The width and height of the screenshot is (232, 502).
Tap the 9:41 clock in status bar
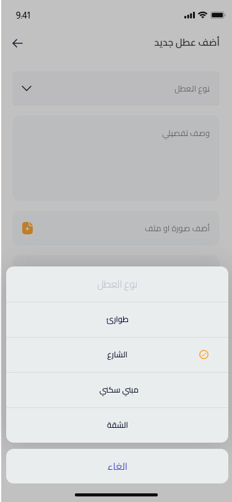(x=23, y=15)
